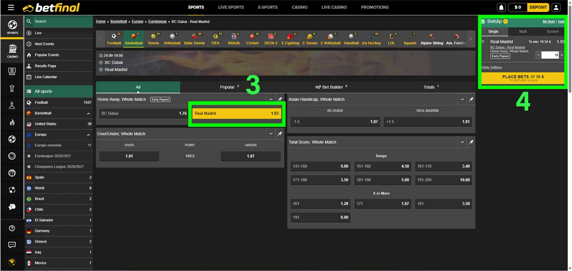Viewport: 572px width, 271px height.
Task: Switch betslip to System tab
Action: pos(552,31)
